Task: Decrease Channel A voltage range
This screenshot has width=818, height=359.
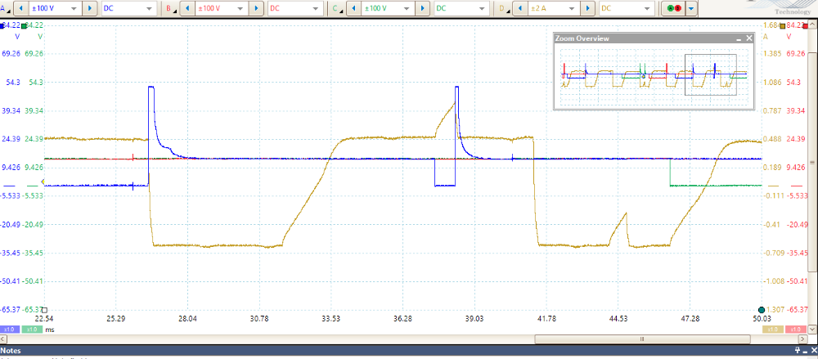Action: [20, 8]
